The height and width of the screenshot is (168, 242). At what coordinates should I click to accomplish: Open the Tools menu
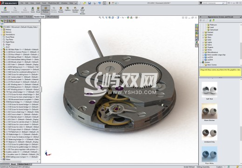point(44,3)
